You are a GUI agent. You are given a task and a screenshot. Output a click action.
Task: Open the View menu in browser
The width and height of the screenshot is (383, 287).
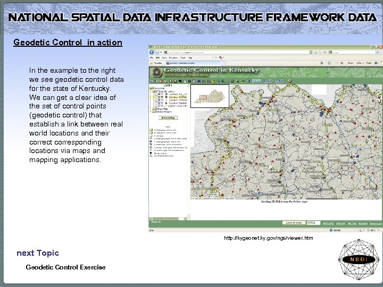(164, 58)
